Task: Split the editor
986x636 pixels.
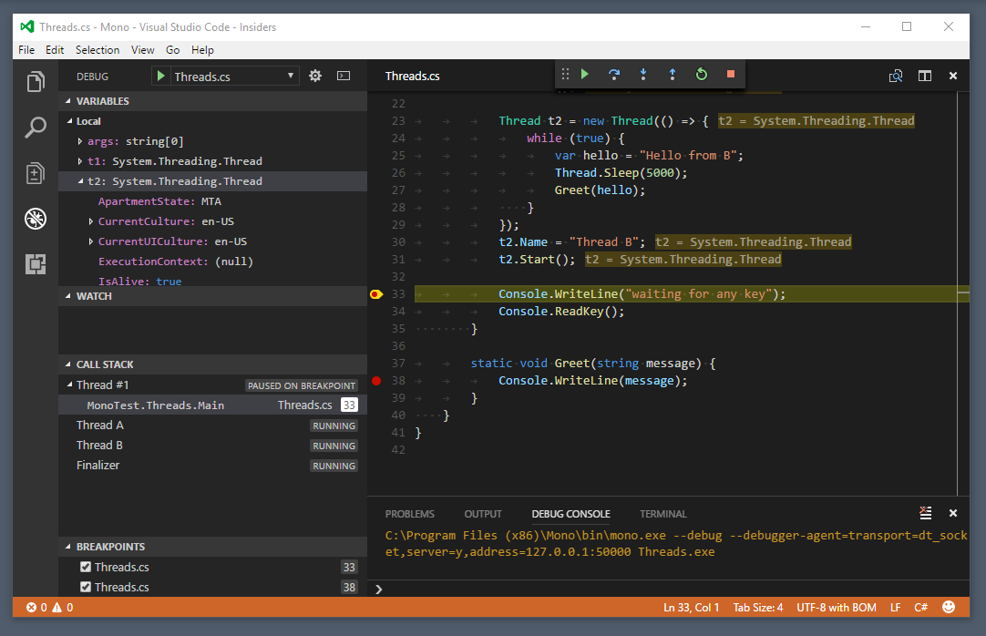Action: [924, 76]
